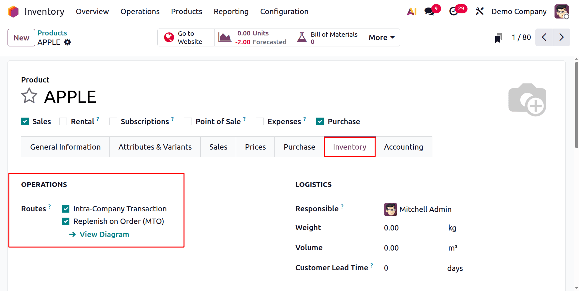Screen dimensions: 579x291
Task: Go to the previous product record
Action: coord(544,37)
